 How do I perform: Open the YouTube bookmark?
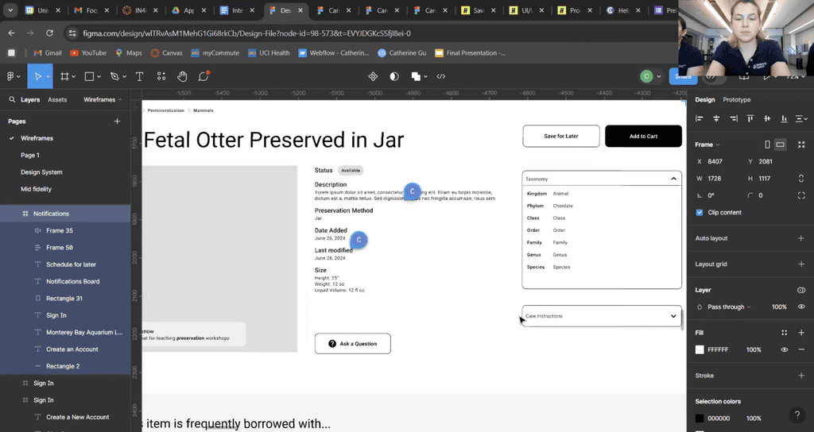pos(87,53)
